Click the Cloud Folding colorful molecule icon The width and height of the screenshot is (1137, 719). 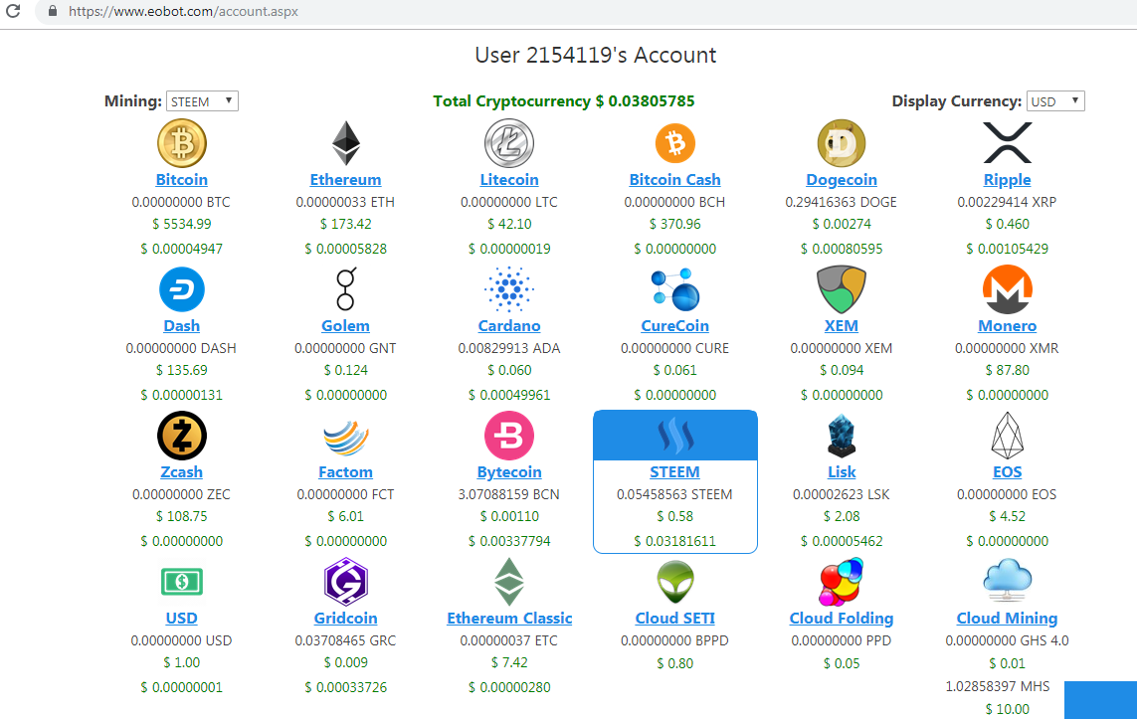click(842, 582)
